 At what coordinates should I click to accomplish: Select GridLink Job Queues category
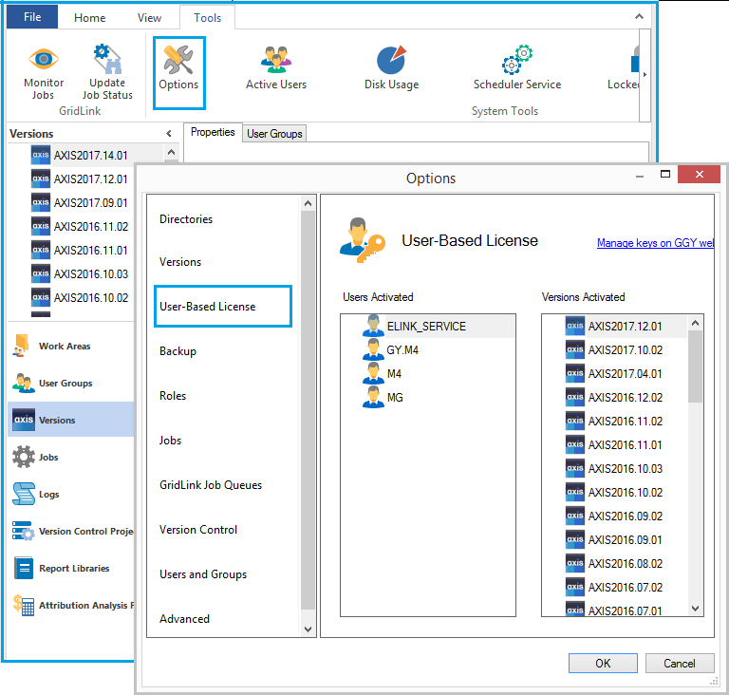click(x=211, y=485)
